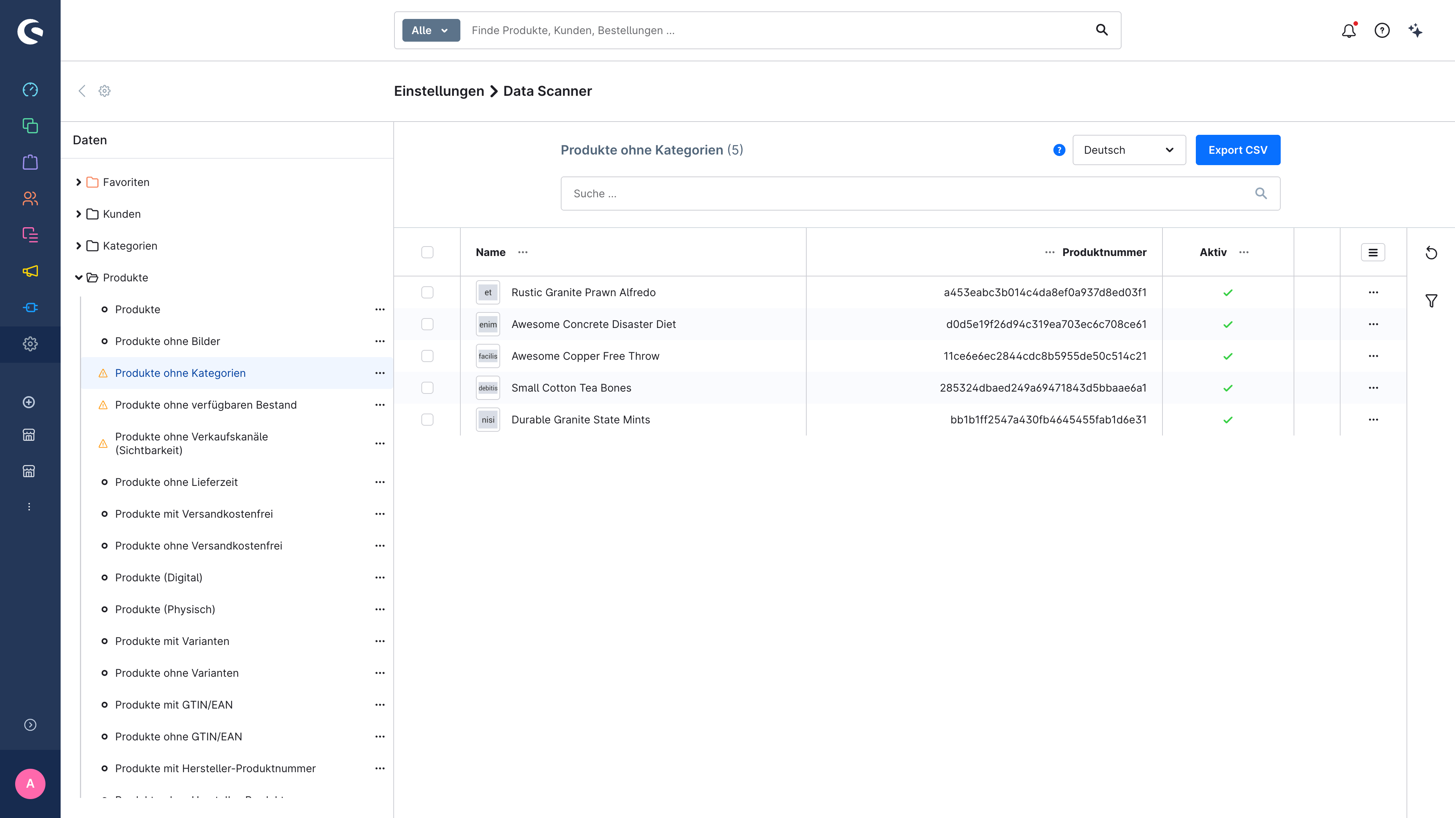The height and width of the screenshot is (818, 1455).
Task: Select the Awesome Concrete Disaster Diet checkbox
Action: coord(427,324)
